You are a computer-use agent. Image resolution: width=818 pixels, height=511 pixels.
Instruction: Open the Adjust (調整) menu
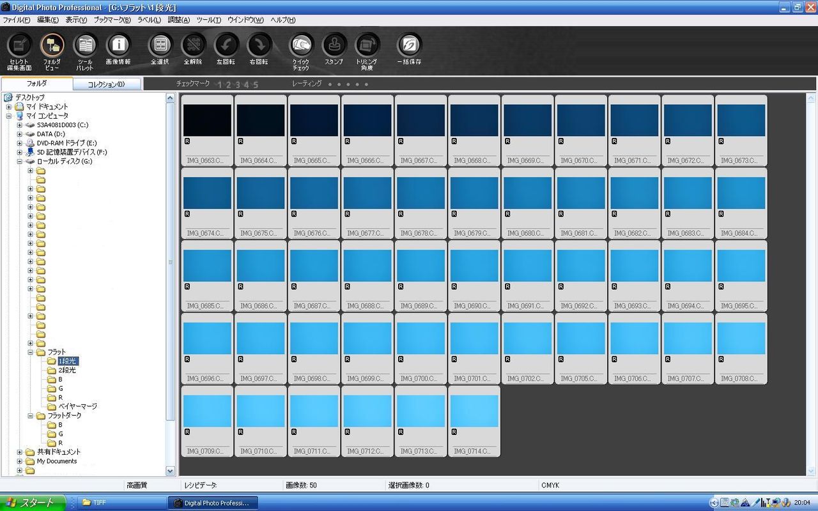click(x=179, y=20)
